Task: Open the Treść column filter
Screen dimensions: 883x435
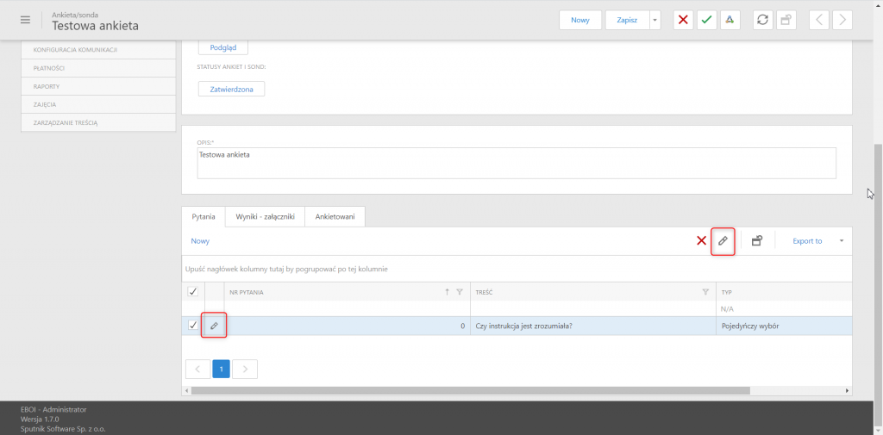Action: click(705, 291)
